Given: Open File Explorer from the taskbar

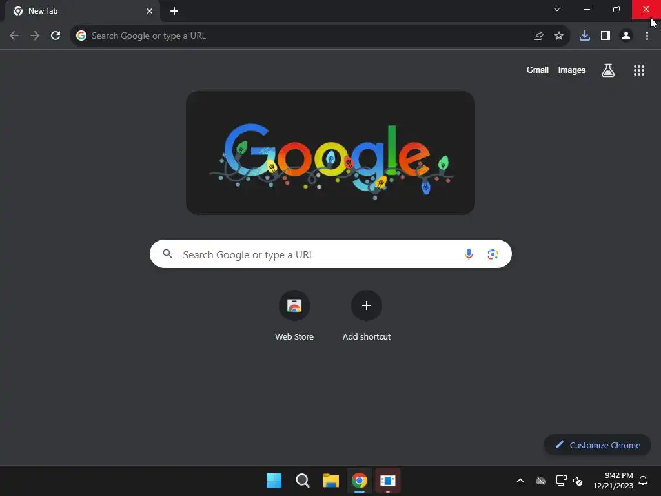Looking at the screenshot, I should pos(331,480).
